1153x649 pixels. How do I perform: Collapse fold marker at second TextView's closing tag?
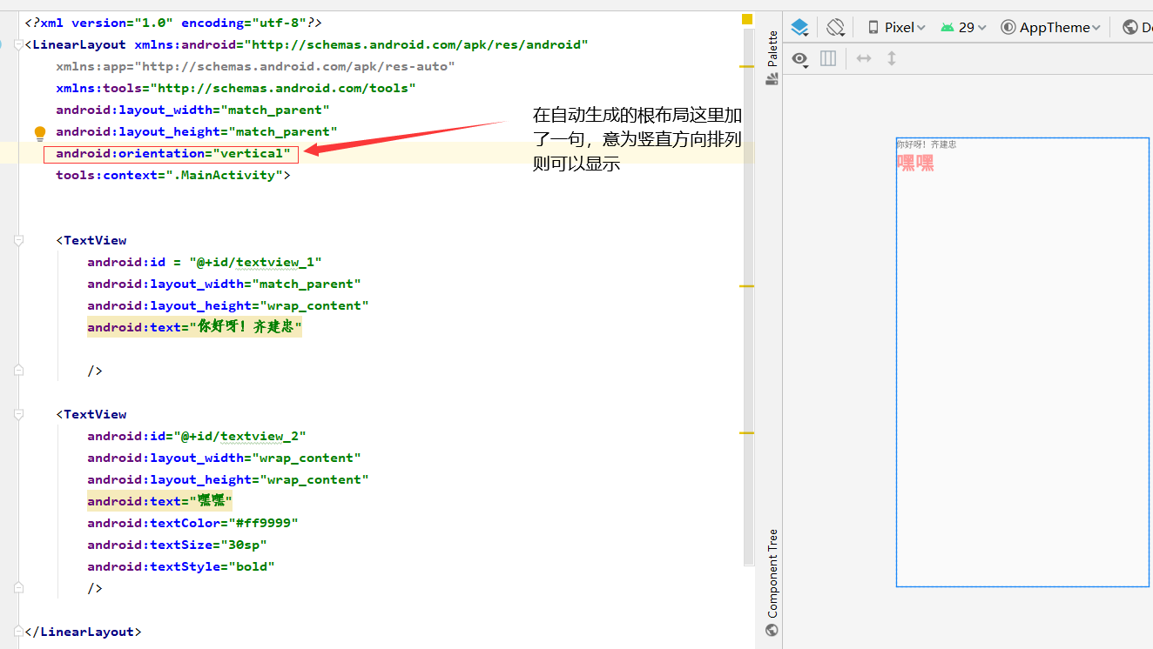pos(19,588)
